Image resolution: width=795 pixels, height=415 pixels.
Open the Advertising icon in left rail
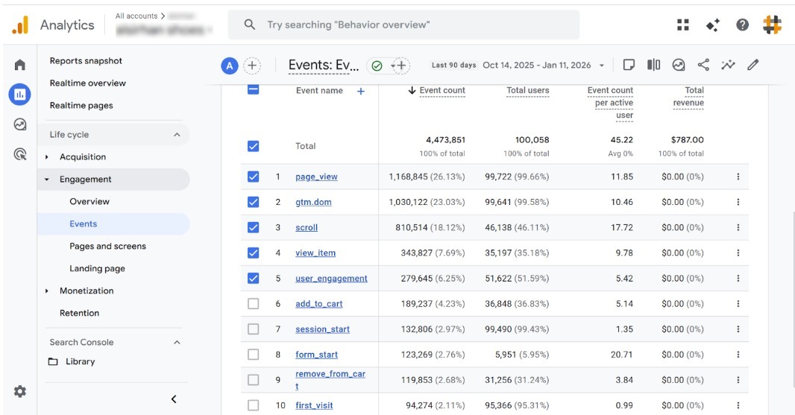[x=20, y=155]
